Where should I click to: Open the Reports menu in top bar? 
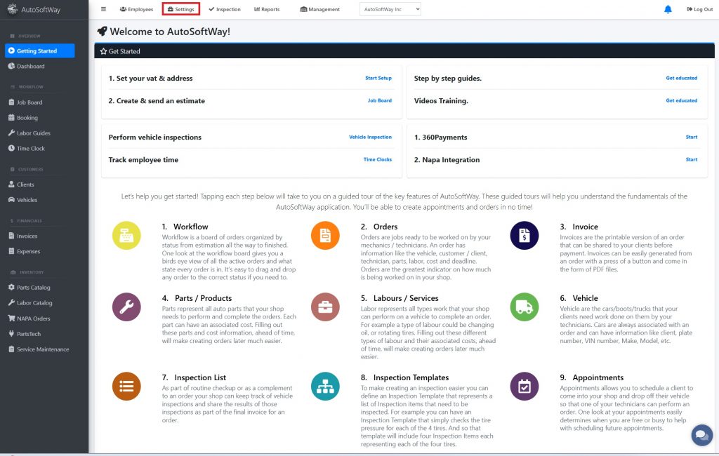pyautogui.click(x=267, y=9)
